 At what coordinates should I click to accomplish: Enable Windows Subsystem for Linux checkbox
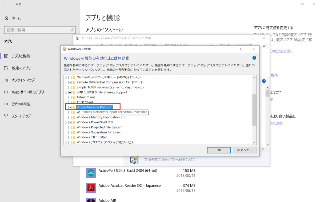(x=70, y=132)
